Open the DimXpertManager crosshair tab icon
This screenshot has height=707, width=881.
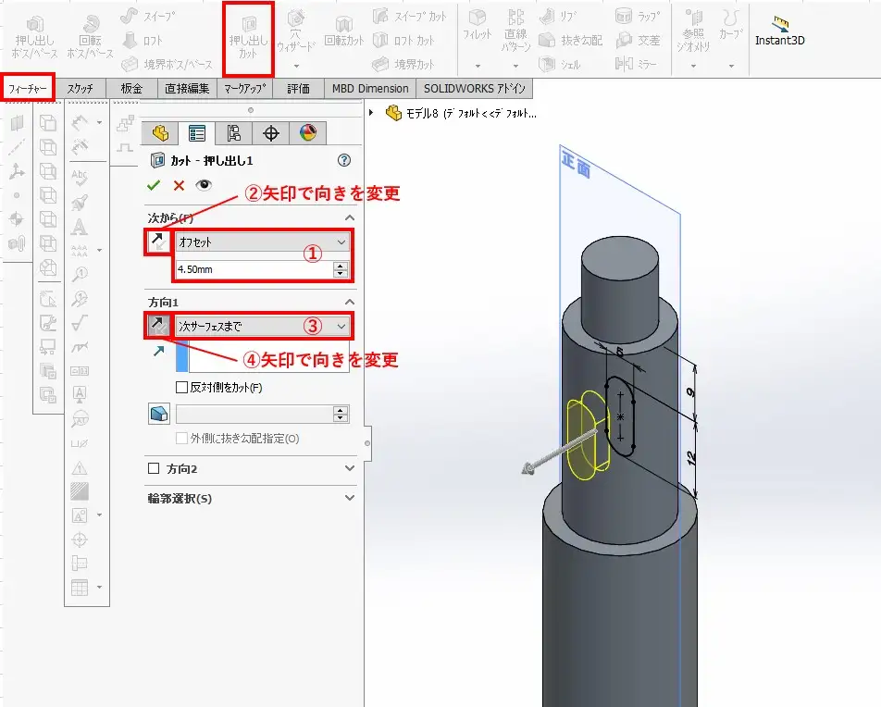click(271, 133)
